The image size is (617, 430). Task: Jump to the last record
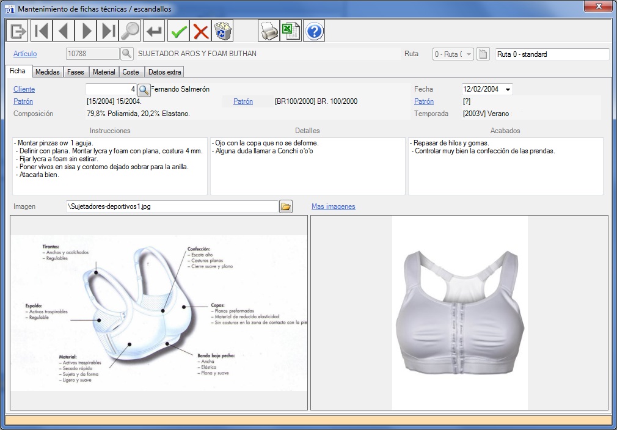[x=108, y=31]
